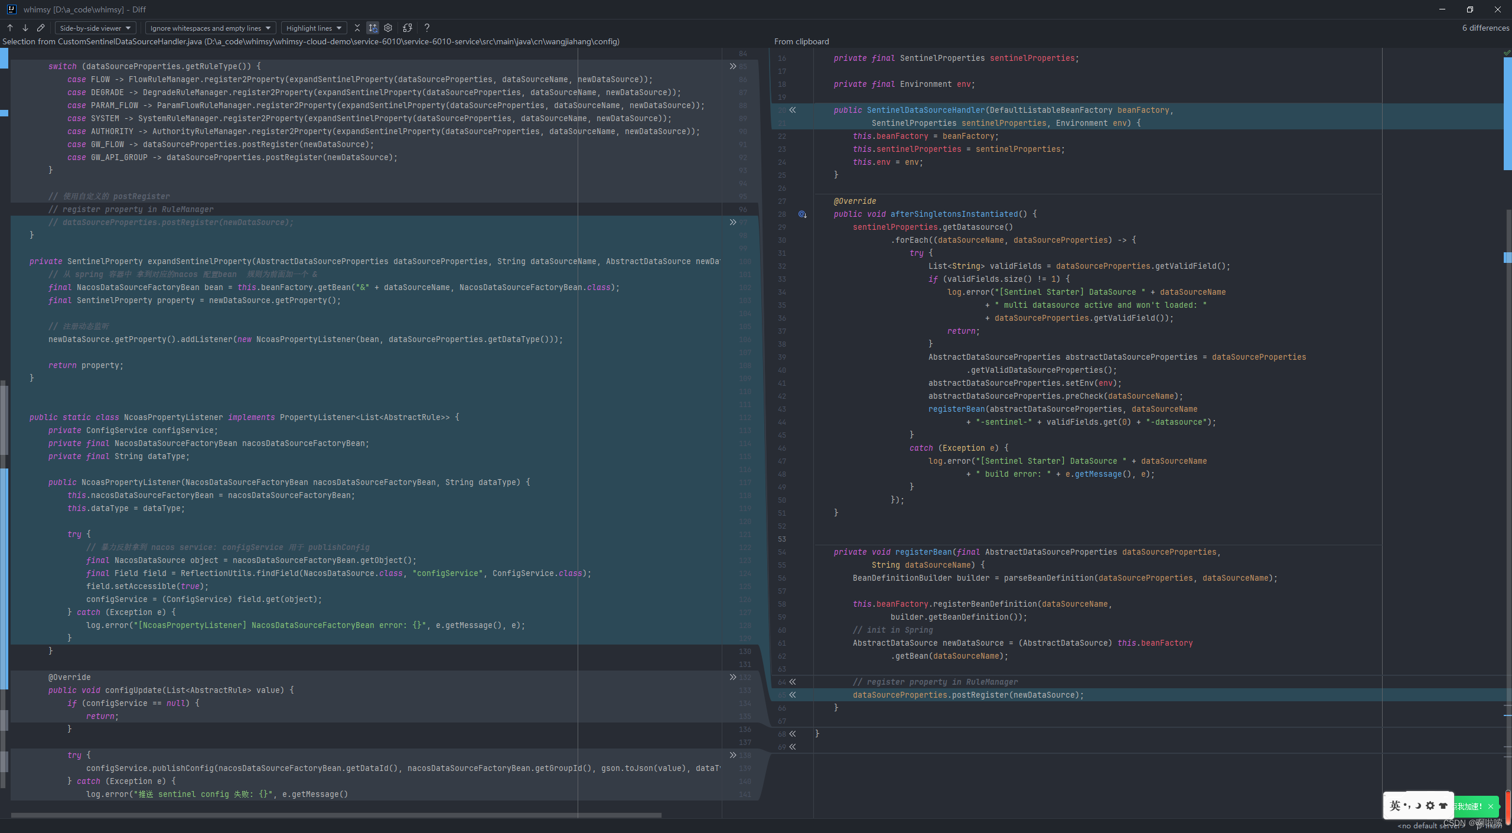
Task: Click the X icon next to Highlight lines
Action: pos(357,28)
